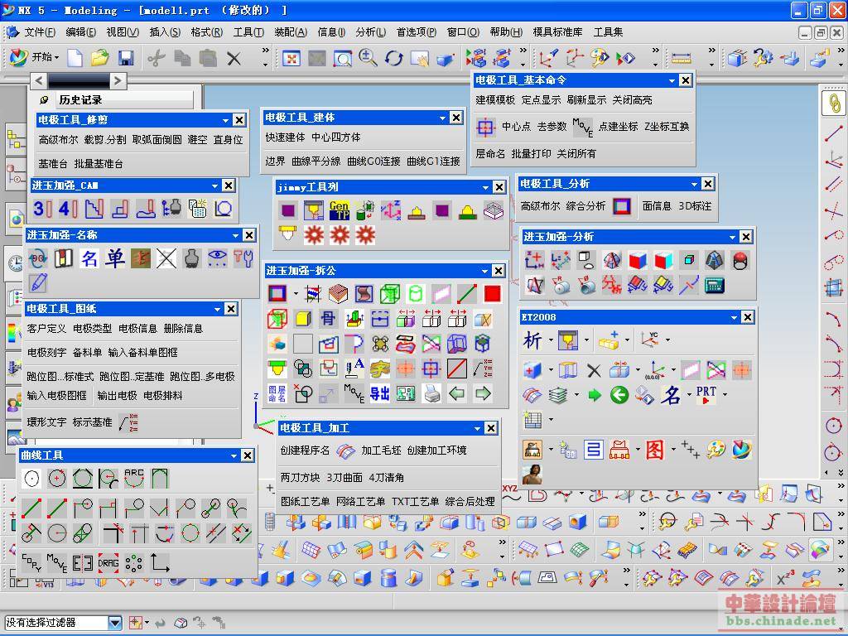Image resolution: width=848 pixels, height=636 pixels.
Task: Click the eye icon in 进玉加强-名称
Action: coord(218,258)
